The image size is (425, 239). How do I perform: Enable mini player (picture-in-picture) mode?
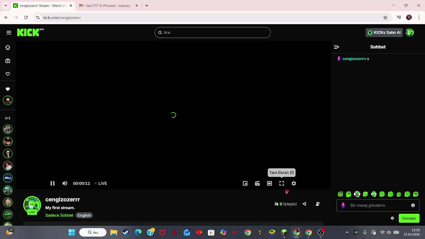tap(245, 183)
